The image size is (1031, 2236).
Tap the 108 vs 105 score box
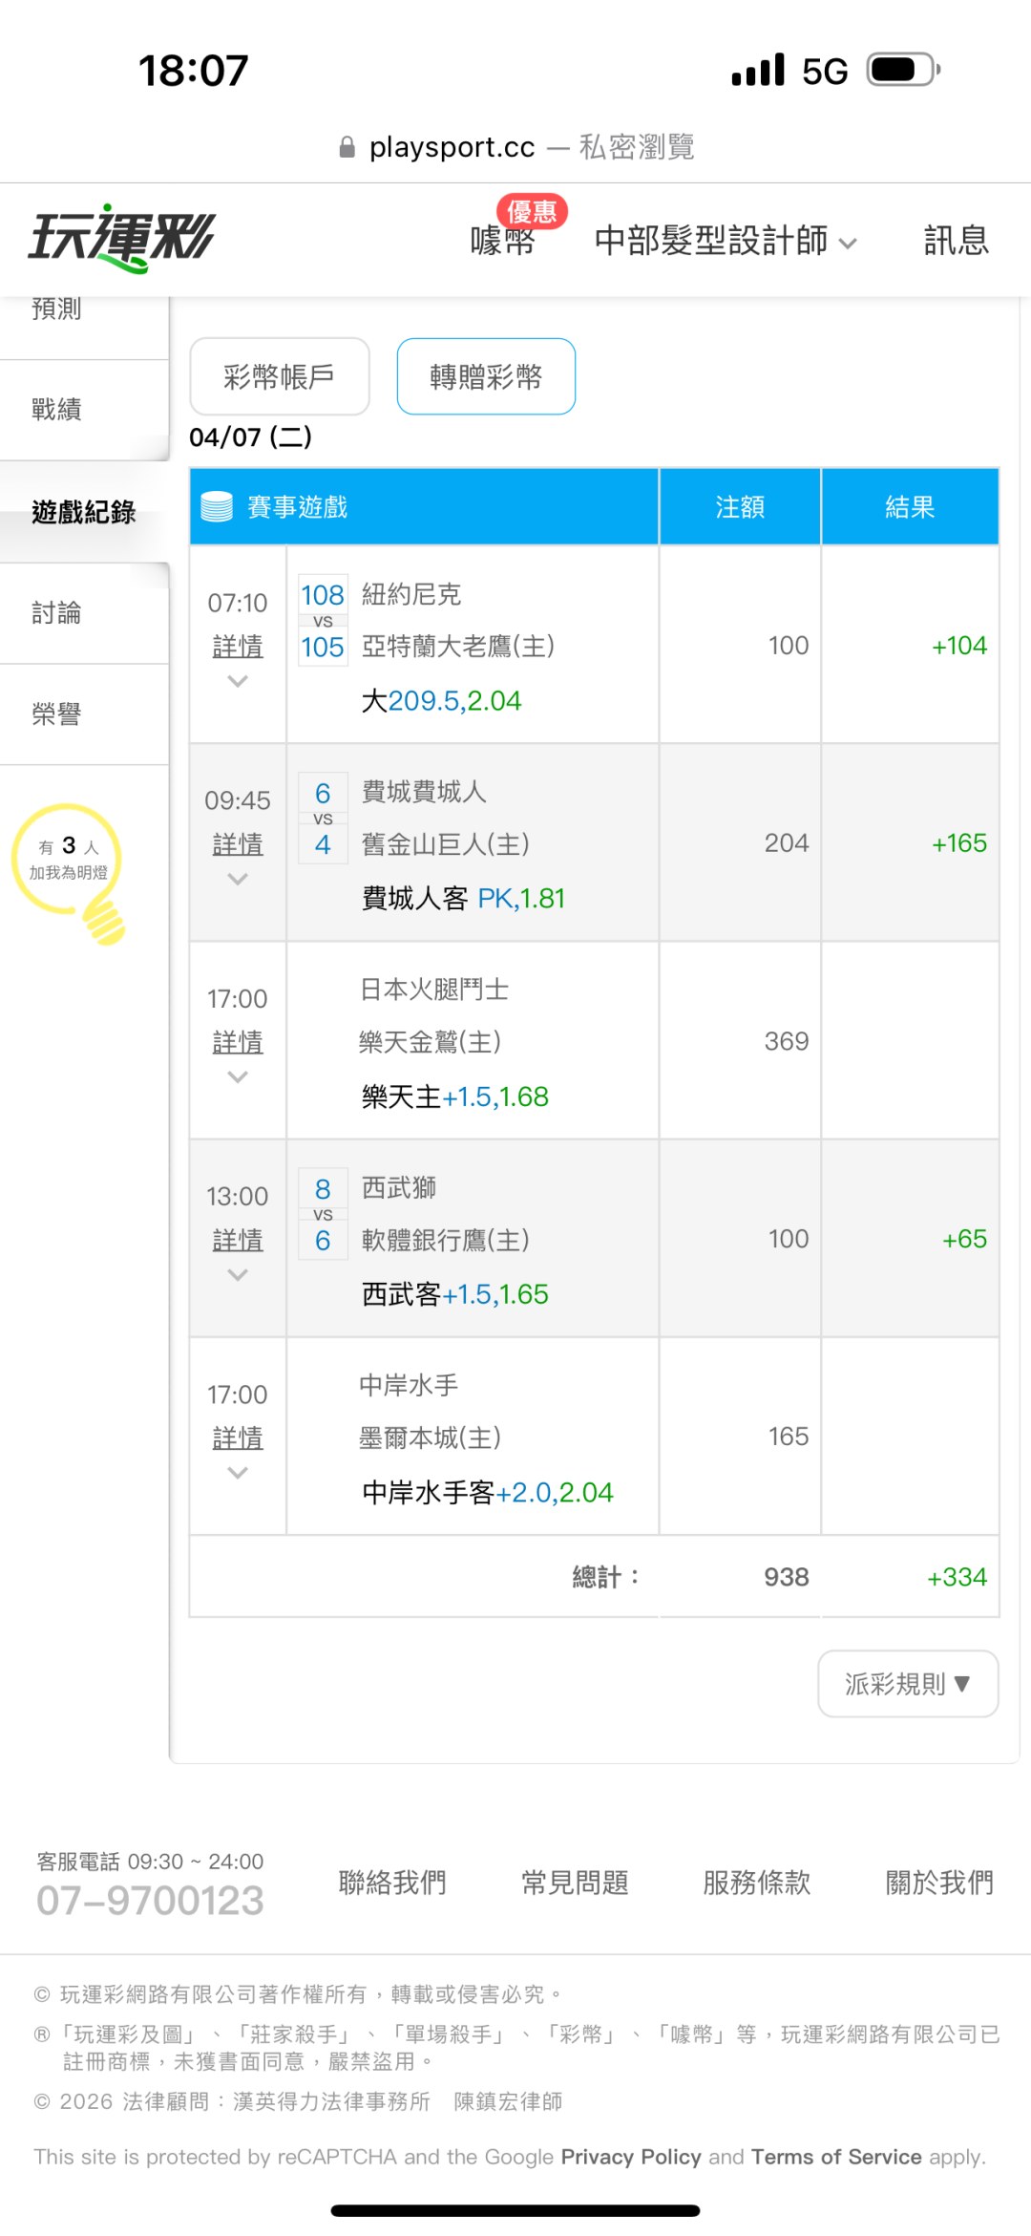pos(323,621)
